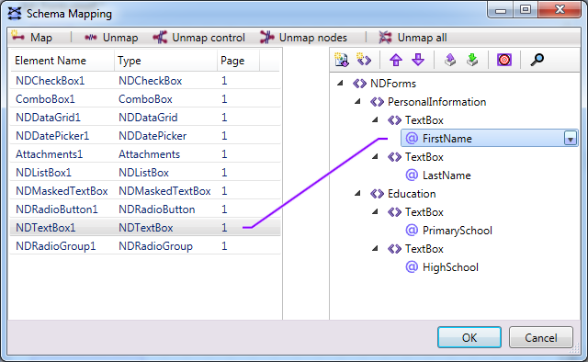This screenshot has height=362, width=588.
Task: Select the LastName attribute node
Action: 447,175
